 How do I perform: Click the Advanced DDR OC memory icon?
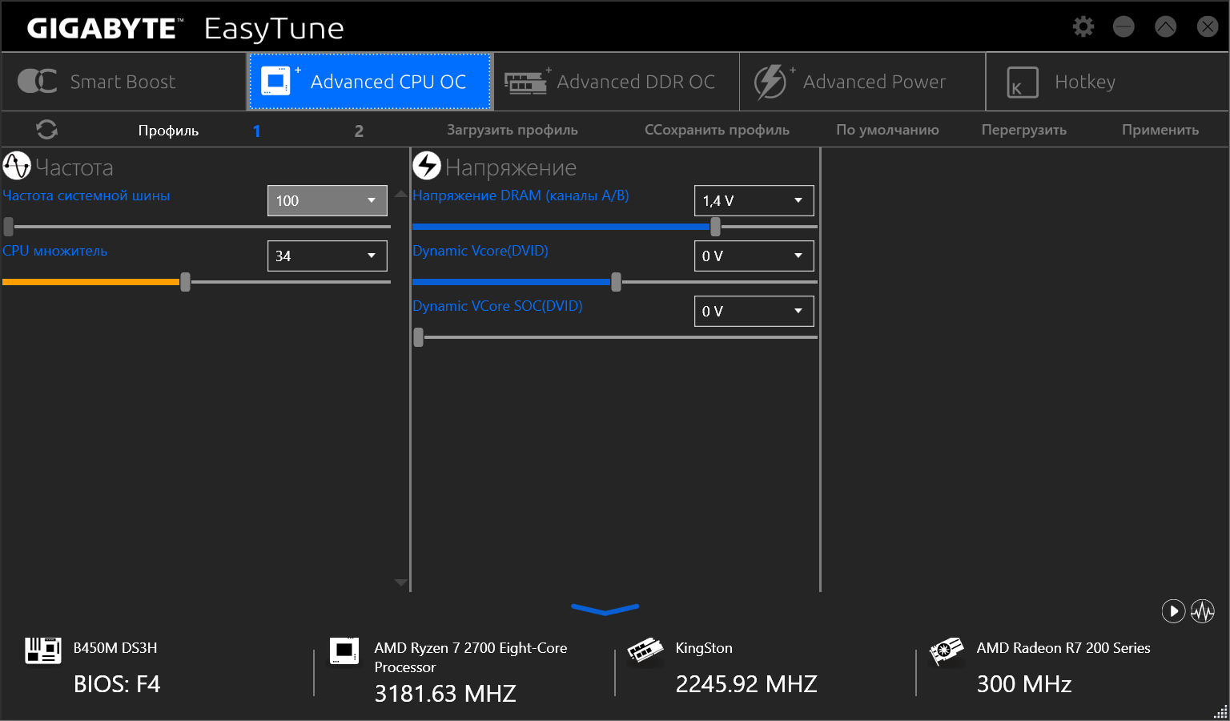tap(525, 82)
